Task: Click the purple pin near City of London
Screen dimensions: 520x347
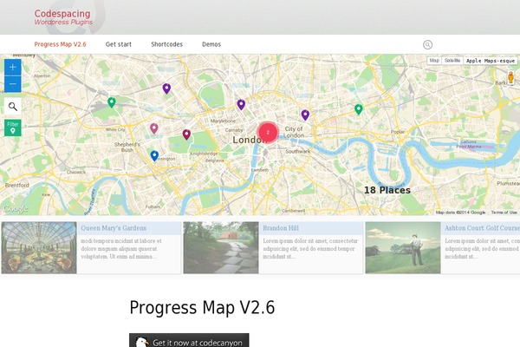Action: click(305, 115)
